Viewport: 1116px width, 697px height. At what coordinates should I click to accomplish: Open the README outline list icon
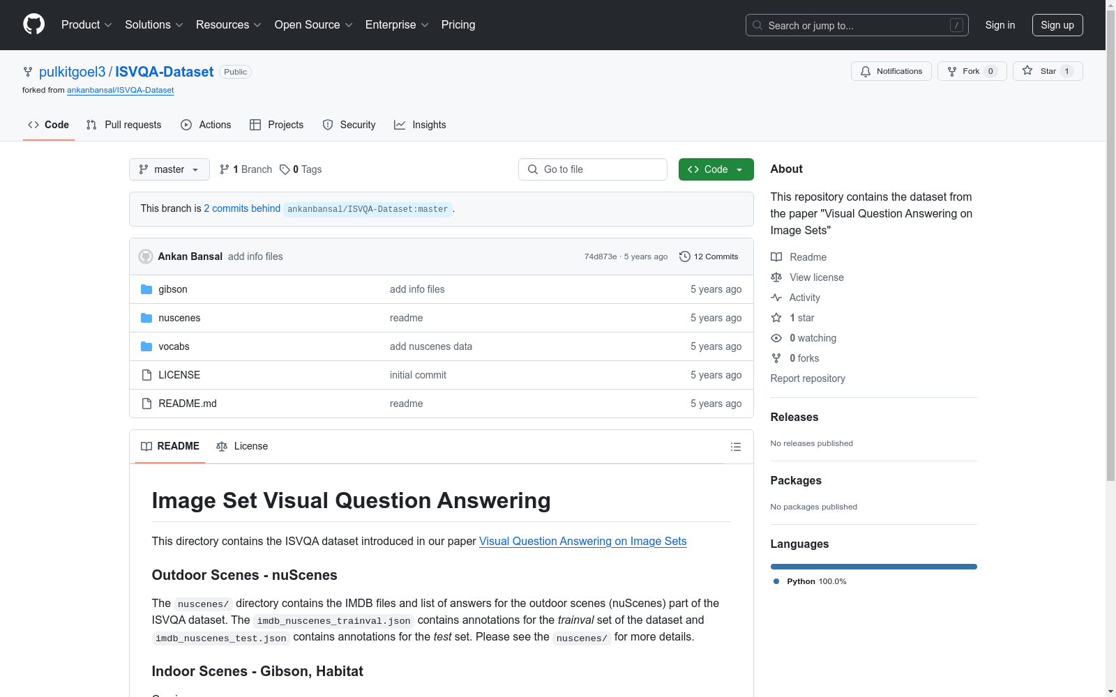735,447
